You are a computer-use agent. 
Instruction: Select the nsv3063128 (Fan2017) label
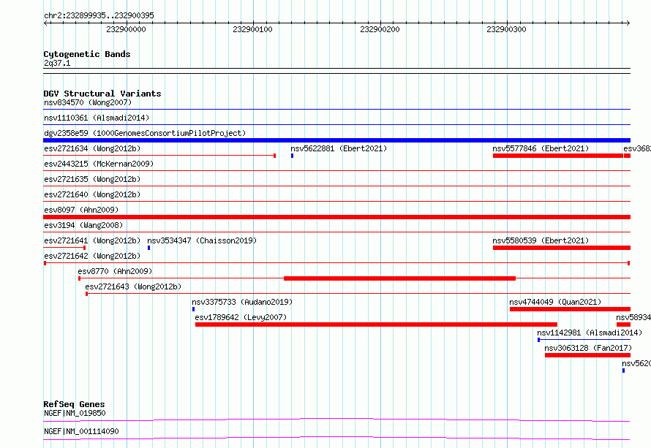click(588, 348)
